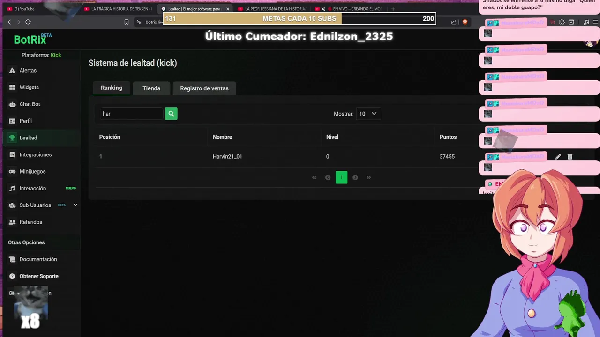Click the Minijuegos gamepad icon

coord(12,171)
